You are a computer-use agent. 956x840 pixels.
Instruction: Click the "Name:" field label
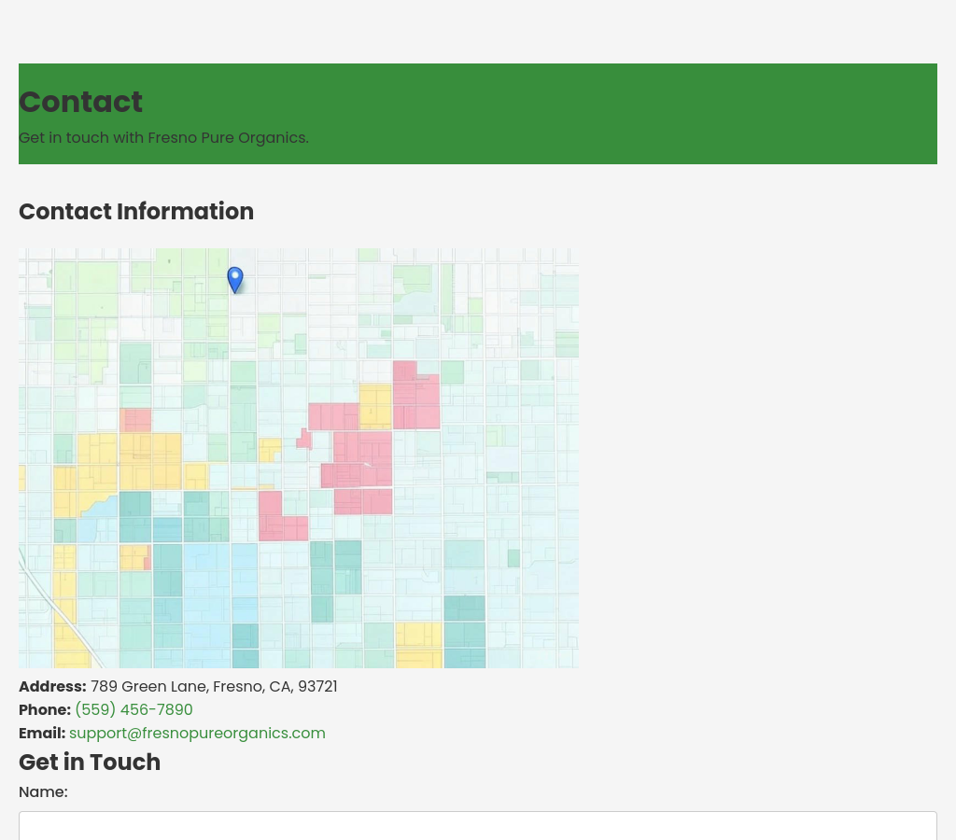tap(43, 792)
